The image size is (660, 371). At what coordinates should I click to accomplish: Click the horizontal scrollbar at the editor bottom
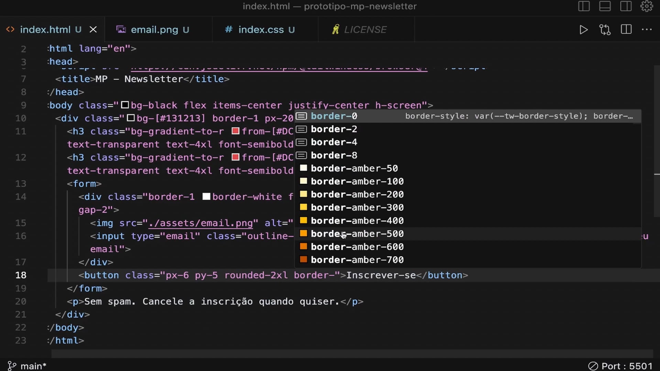tap(352, 354)
